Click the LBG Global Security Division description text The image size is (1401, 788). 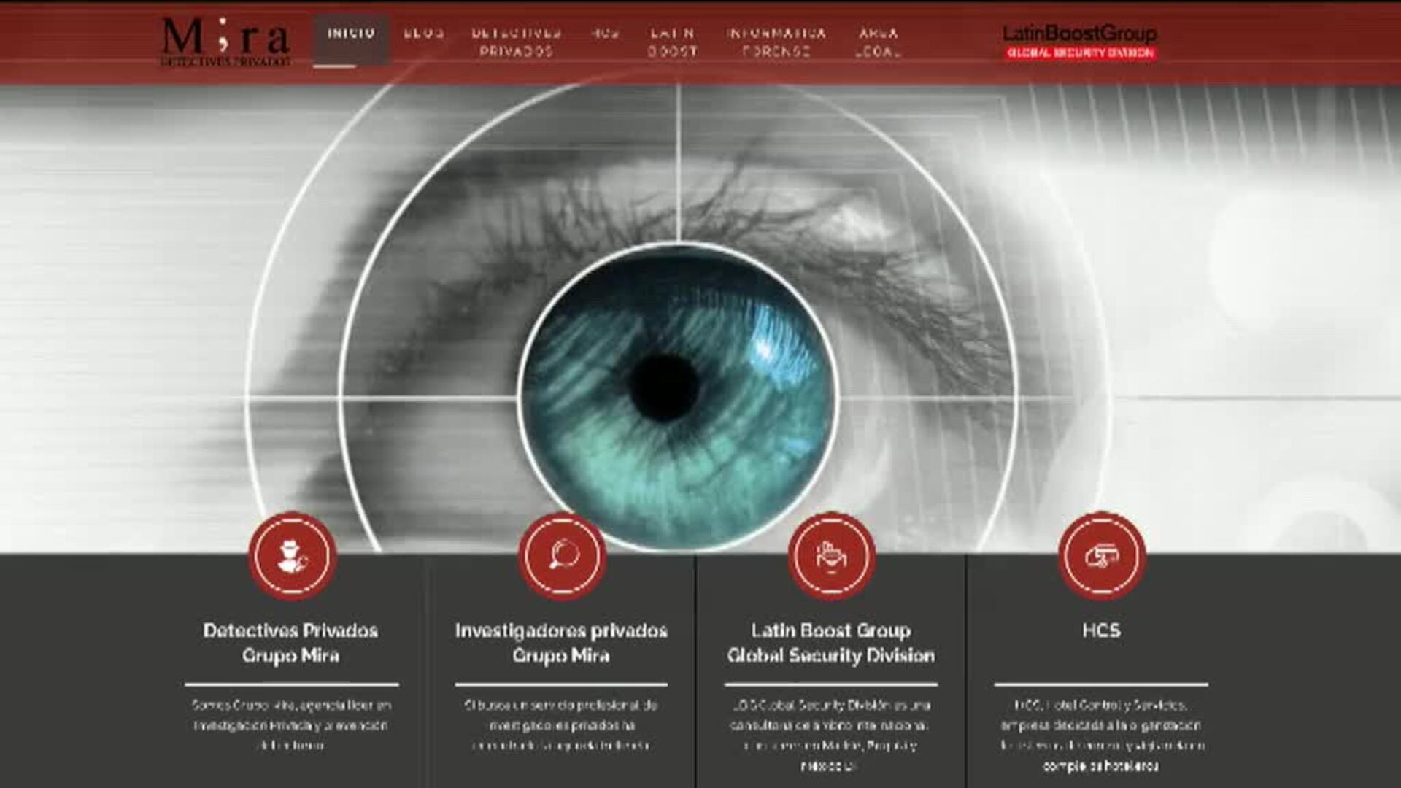pos(830,735)
